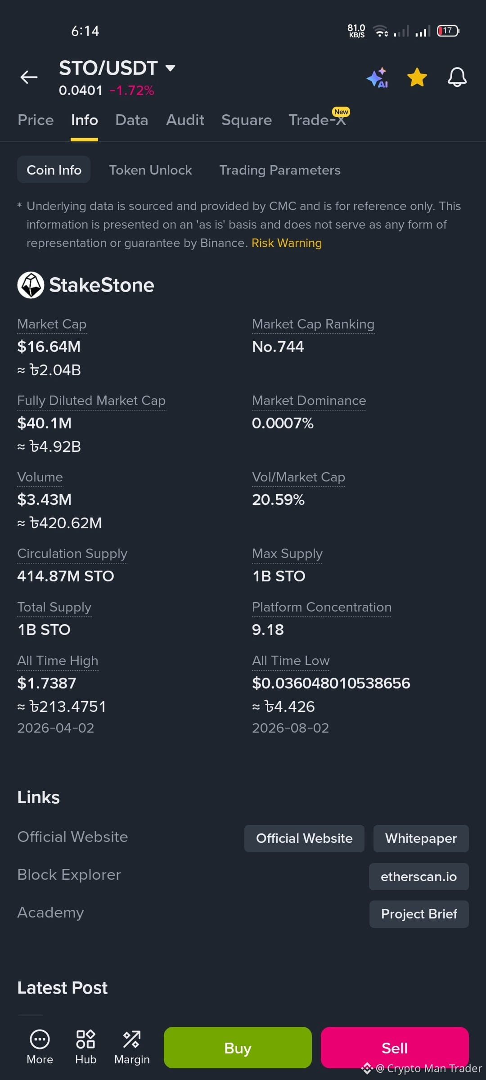The width and height of the screenshot is (486, 1080).
Task: Select the Token Unlock sub-tab
Action: click(150, 170)
